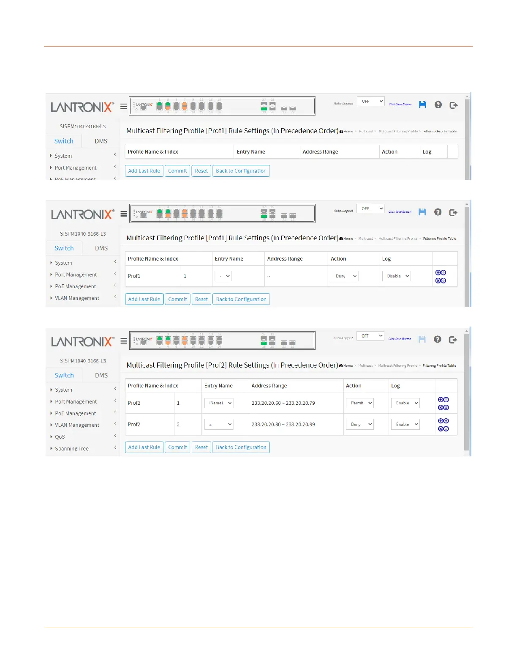
Task: Toggle hamburger menu in Prof1 screen with empty table
Action: pos(124,107)
